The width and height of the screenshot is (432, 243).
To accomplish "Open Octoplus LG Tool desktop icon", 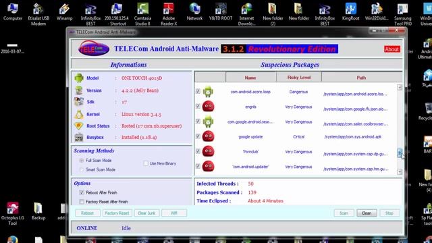I will point(12,213).
